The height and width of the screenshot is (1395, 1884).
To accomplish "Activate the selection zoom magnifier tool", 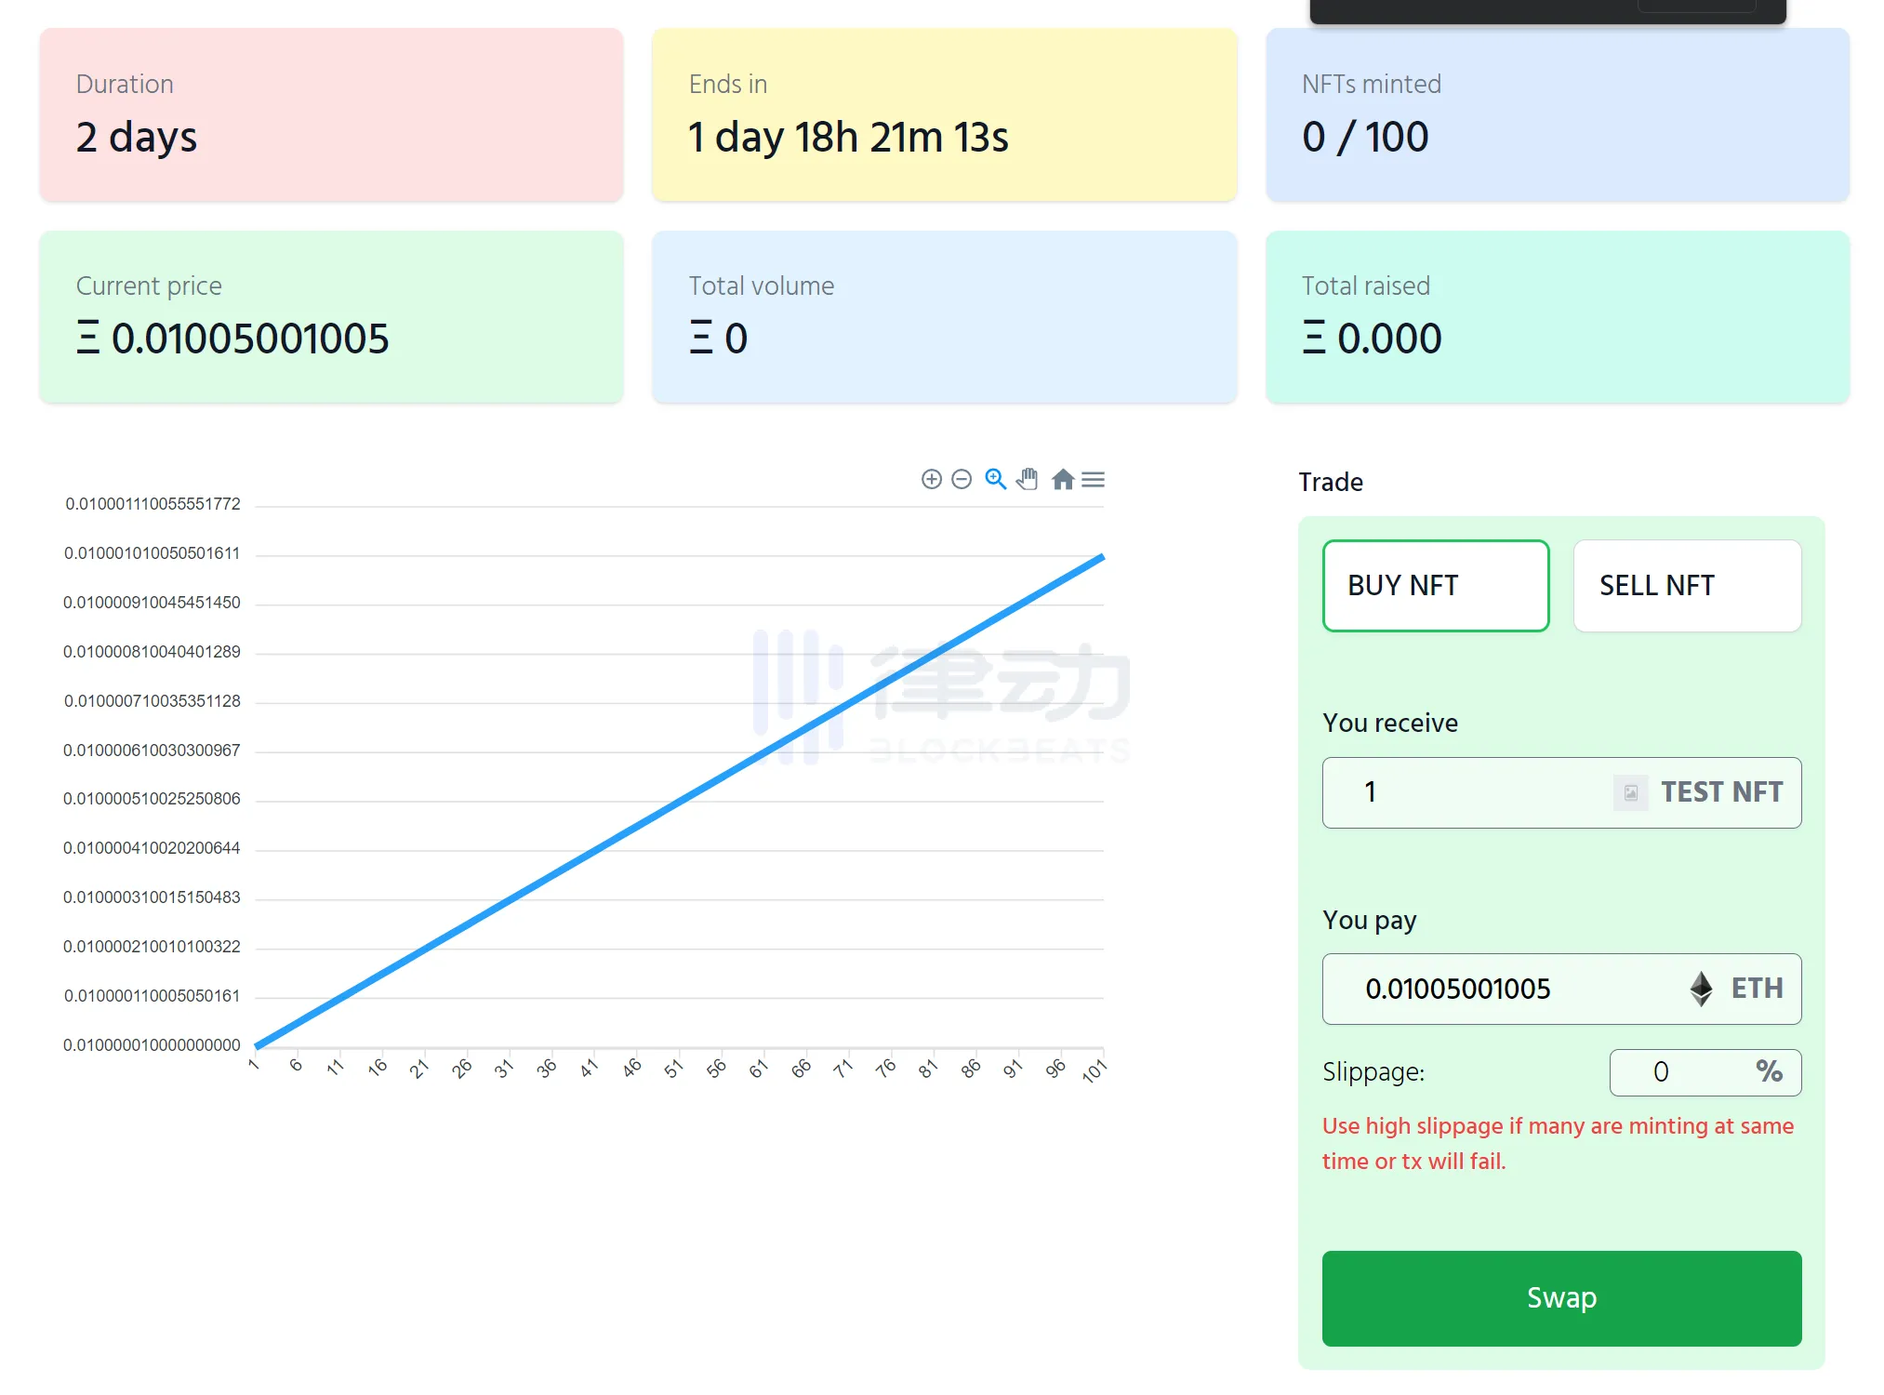I will pos(995,479).
